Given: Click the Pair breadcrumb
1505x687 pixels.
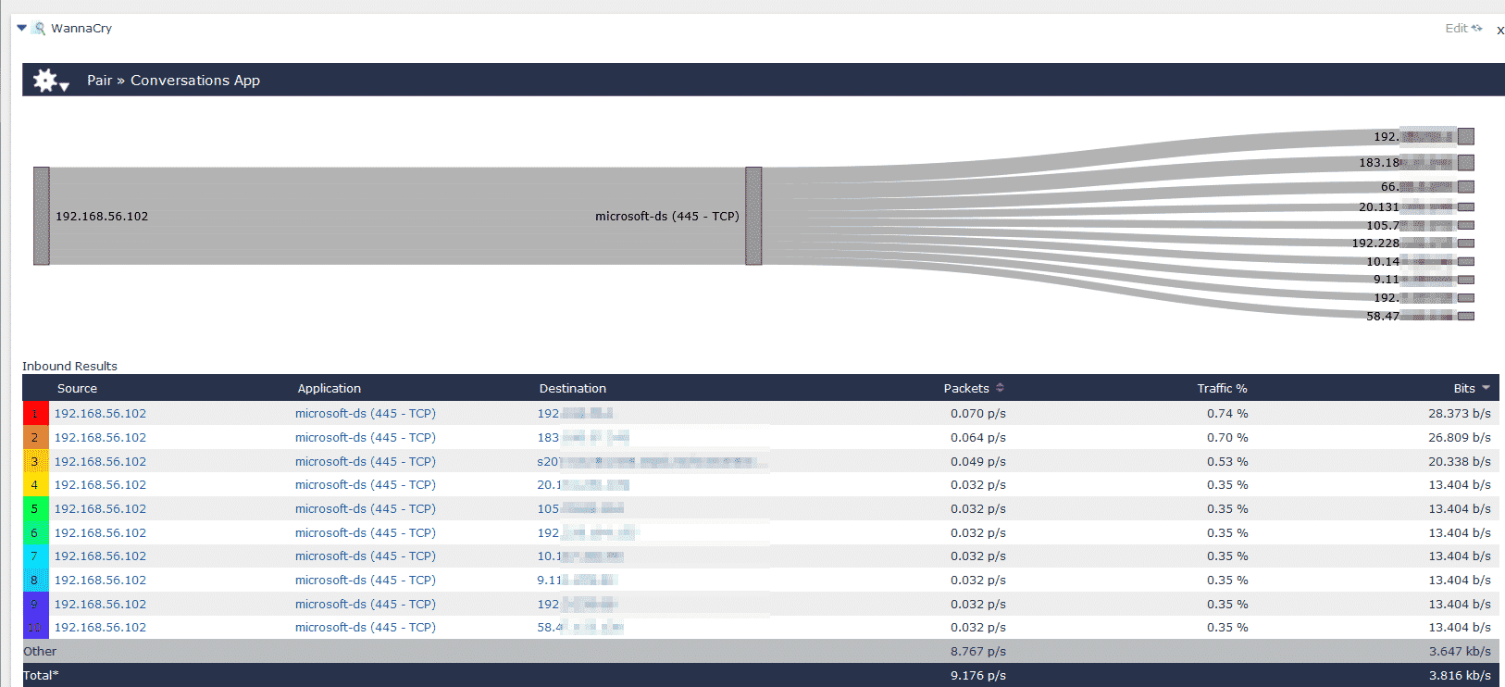Looking at the screenshot, I should point(99,81).
